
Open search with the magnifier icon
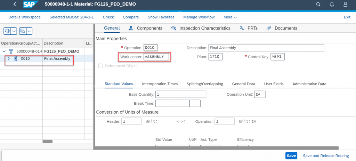click(x=318, y=4)
